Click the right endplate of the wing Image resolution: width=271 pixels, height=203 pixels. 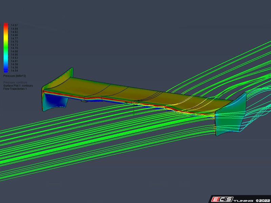point(230,117)
